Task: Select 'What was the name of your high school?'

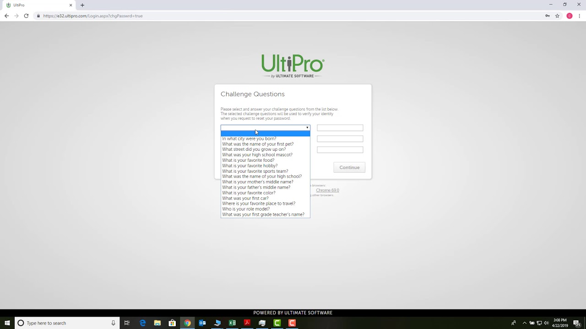Action: (265, 176)
